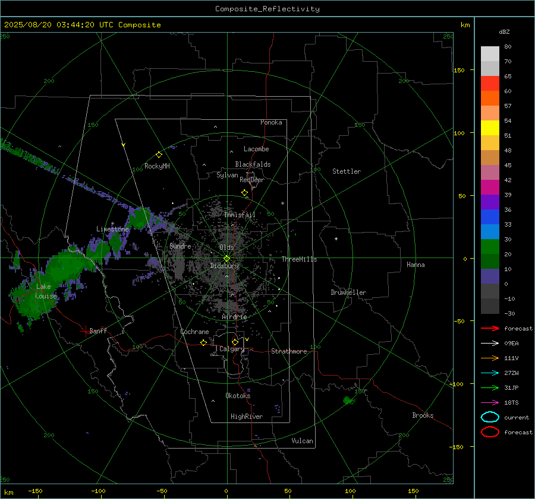This screenshot has height=499, width=535.
Task: Click the Didsbury label
Action: pos(224,266)
